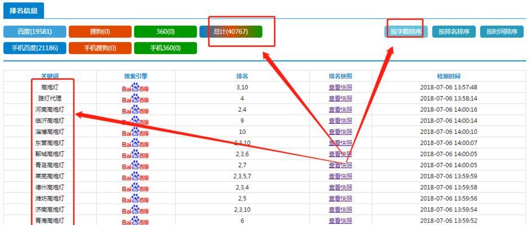The width and height of the screenshot is (530, 225).
Task: View snapshot link for 青岛高炮灯
Action: pos(340,165)
